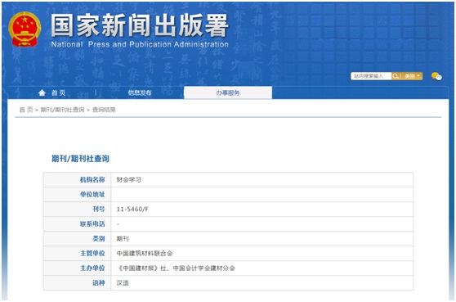Click the national emblem logo

pos(25,29)
